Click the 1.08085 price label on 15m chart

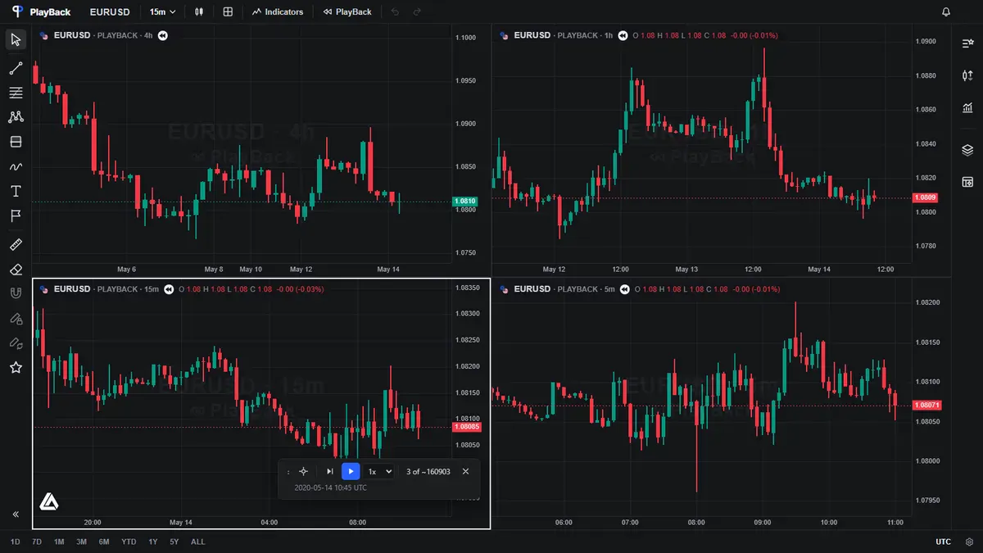pyautogui.click(x=468, y=427)
